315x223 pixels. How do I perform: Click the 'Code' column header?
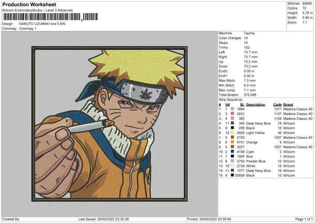pyautogui.click(x=277, y=105)
